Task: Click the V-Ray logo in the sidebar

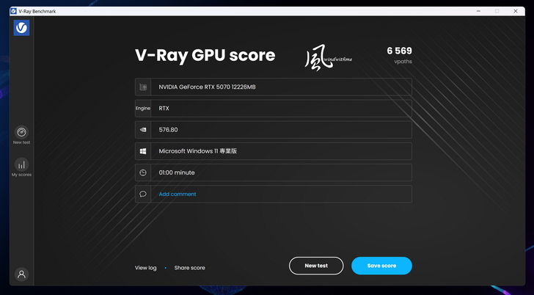Action: 21,28
